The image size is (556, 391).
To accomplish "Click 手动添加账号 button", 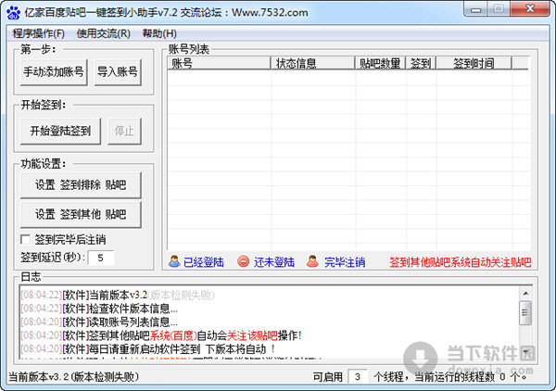I will 54,72.
